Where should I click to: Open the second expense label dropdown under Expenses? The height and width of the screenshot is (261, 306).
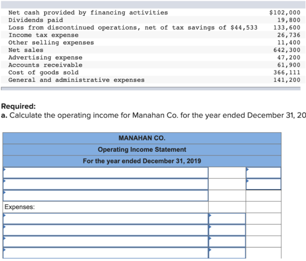click(x=105, y=230)
